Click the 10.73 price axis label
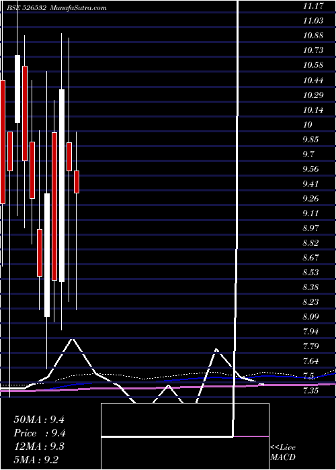The height and width of the screenshot is (470, 336). point(313,50)
